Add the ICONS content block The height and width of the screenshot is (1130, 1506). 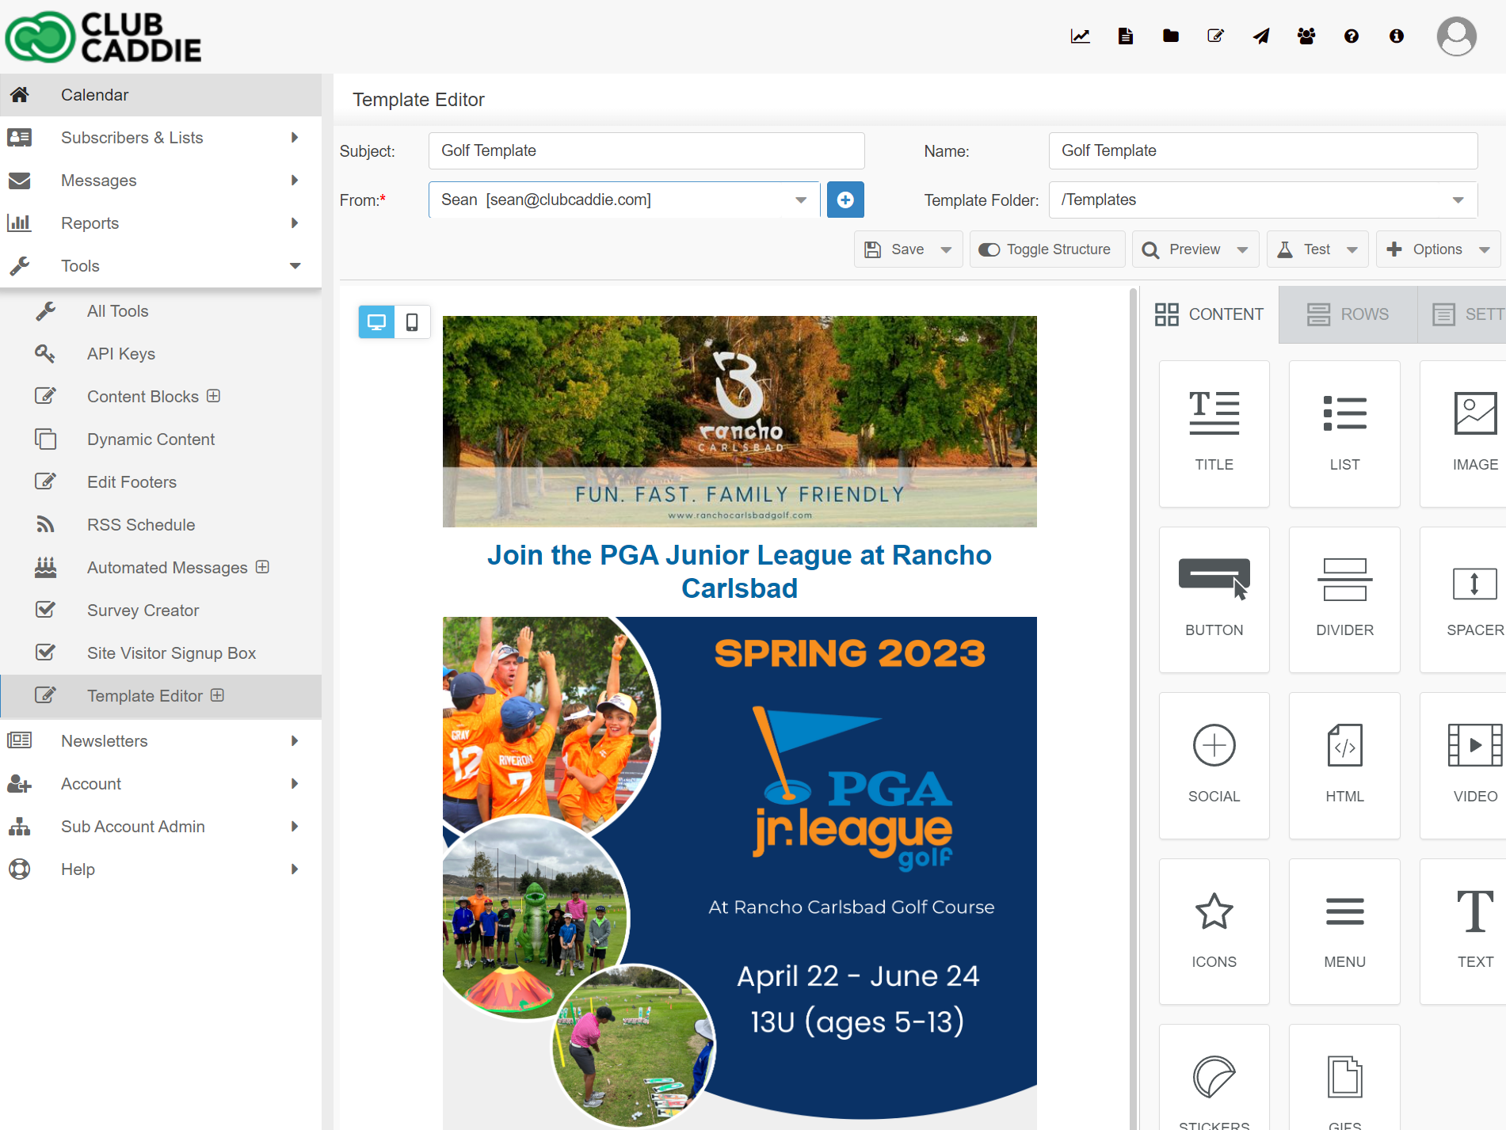(1214, 931)
